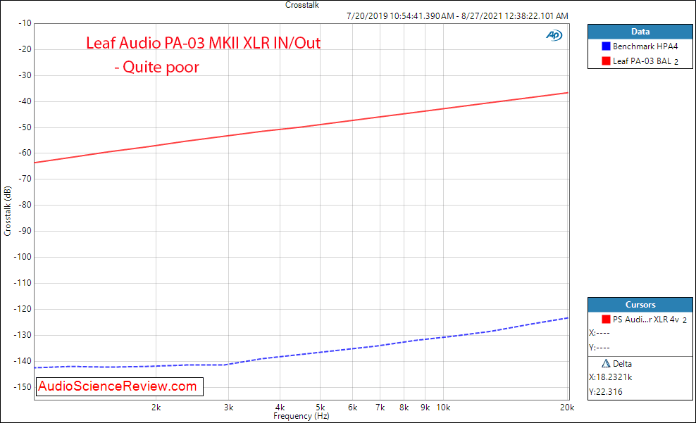Click the Delta triangle icon in Cursors panel

pyautogui.click(x=606, y=364)
